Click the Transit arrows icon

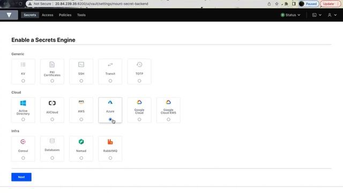pyautogui.click(x=110, y=64)
